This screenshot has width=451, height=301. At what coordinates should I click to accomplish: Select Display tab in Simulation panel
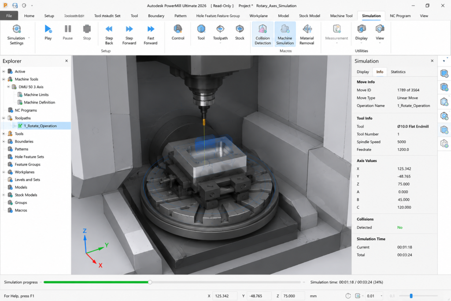[363, 72]
